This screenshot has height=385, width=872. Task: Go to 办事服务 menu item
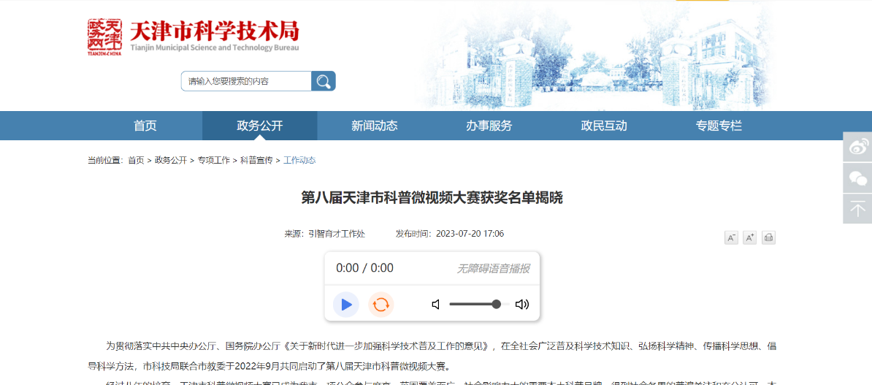click(x=489, y=126)
